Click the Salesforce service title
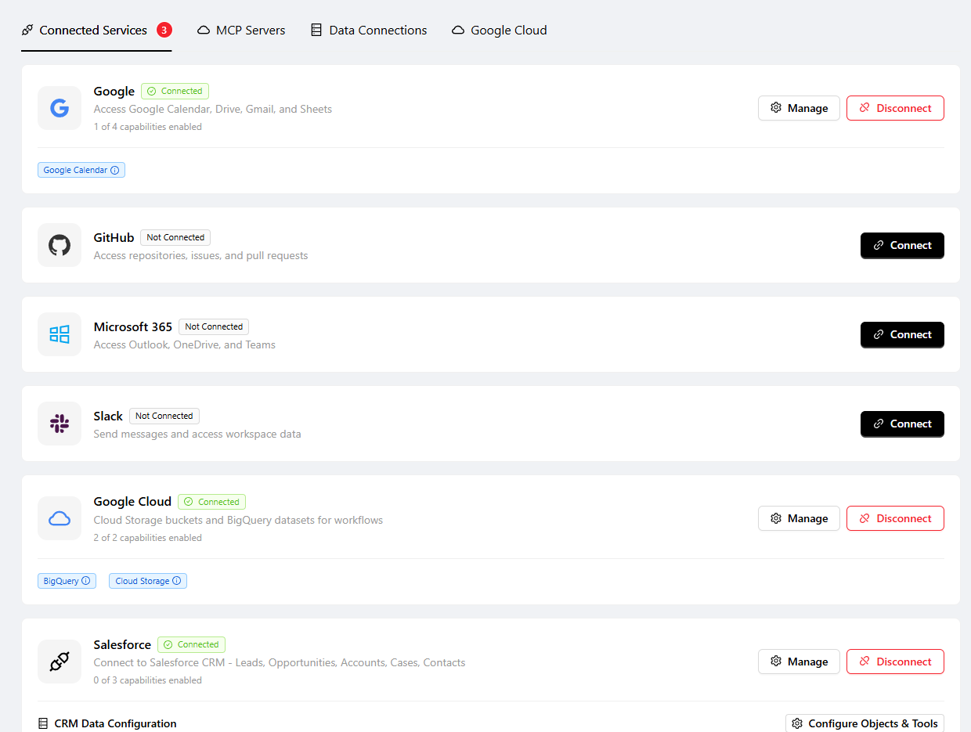The width and height of the screenshot is (971, 732). click(122, 644)
